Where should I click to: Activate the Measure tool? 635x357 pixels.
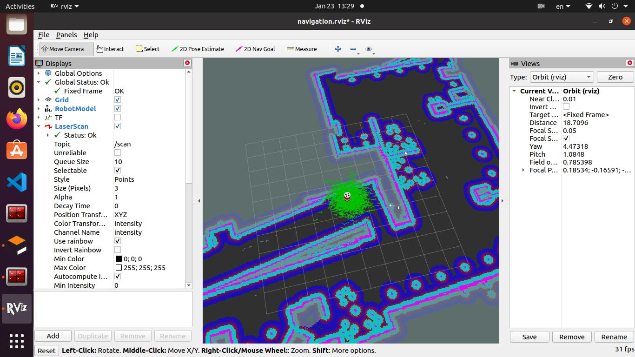click(x=302, y=49)
